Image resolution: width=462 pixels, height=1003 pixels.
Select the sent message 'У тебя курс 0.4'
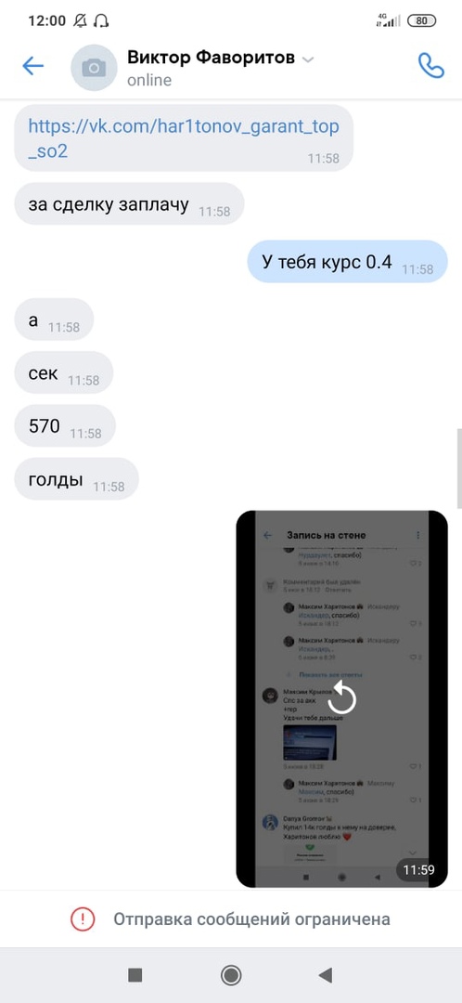tap(348, 262)
